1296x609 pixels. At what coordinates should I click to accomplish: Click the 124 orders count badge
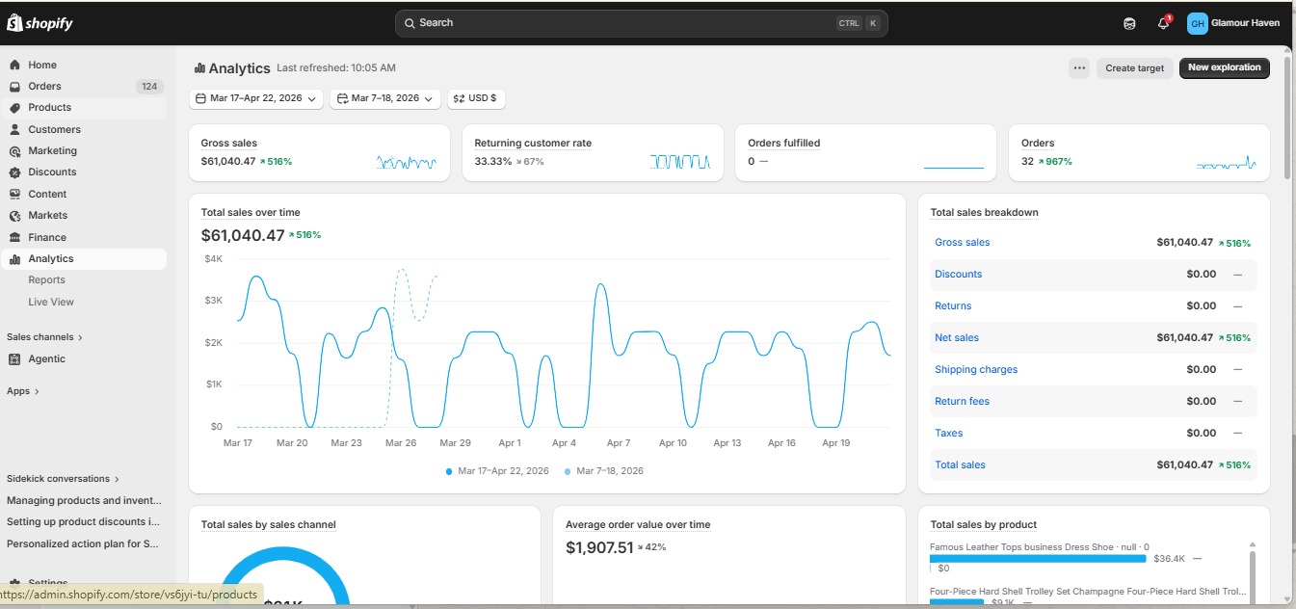pyautogui.click(x=148, y=87)
